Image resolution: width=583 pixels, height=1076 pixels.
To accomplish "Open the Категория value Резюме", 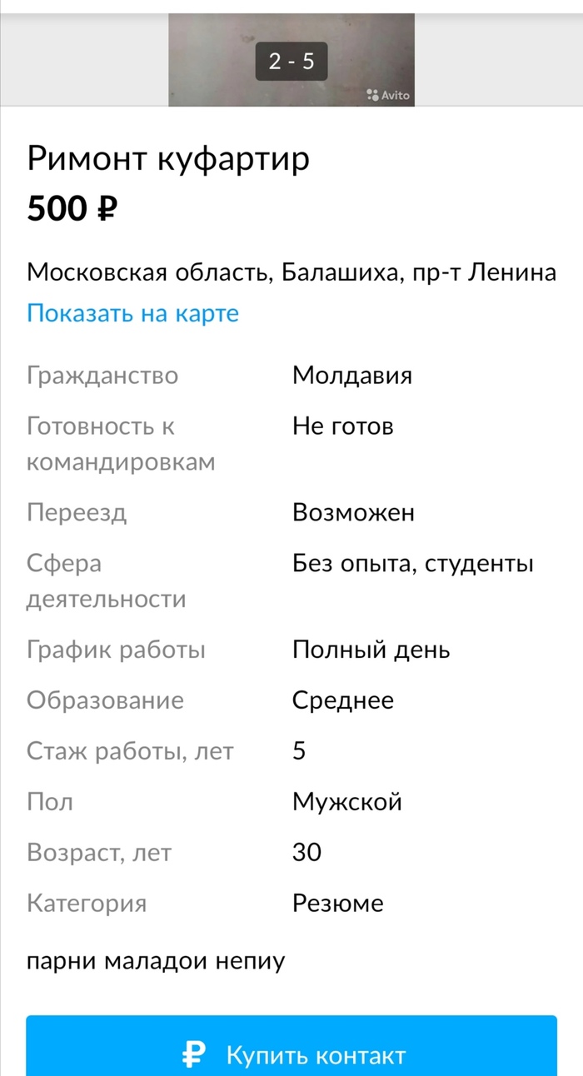I will pos(336,903).
